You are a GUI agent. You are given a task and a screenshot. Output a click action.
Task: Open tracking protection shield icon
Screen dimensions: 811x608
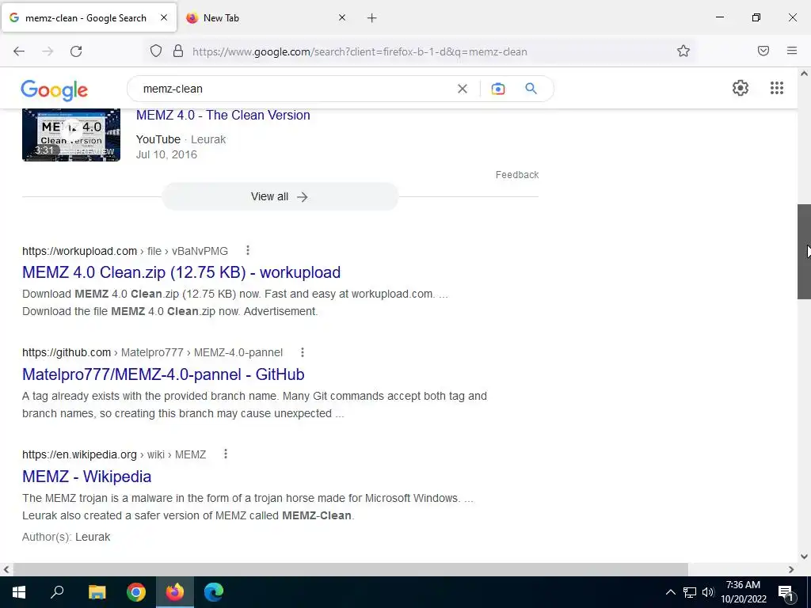(x=156, y=51)
